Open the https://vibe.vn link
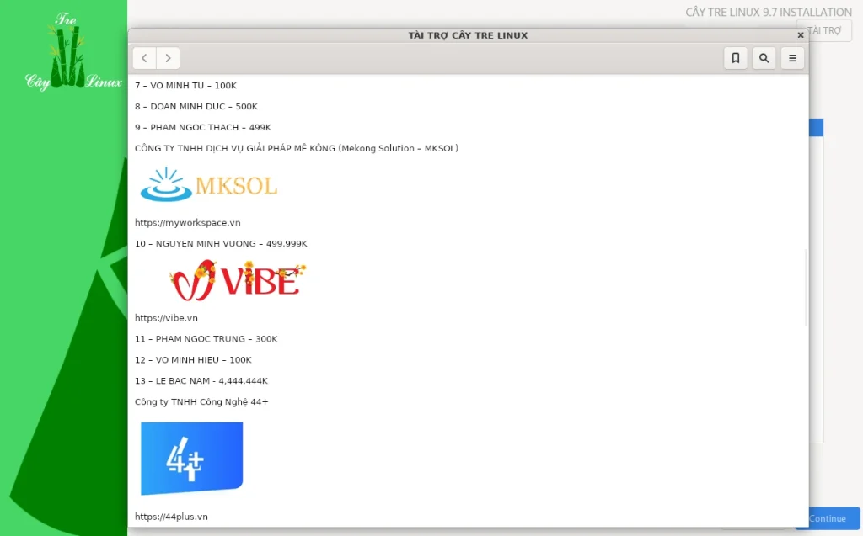Screen dimensions: 863x536 pyautogui.click(x=166, y=318)
